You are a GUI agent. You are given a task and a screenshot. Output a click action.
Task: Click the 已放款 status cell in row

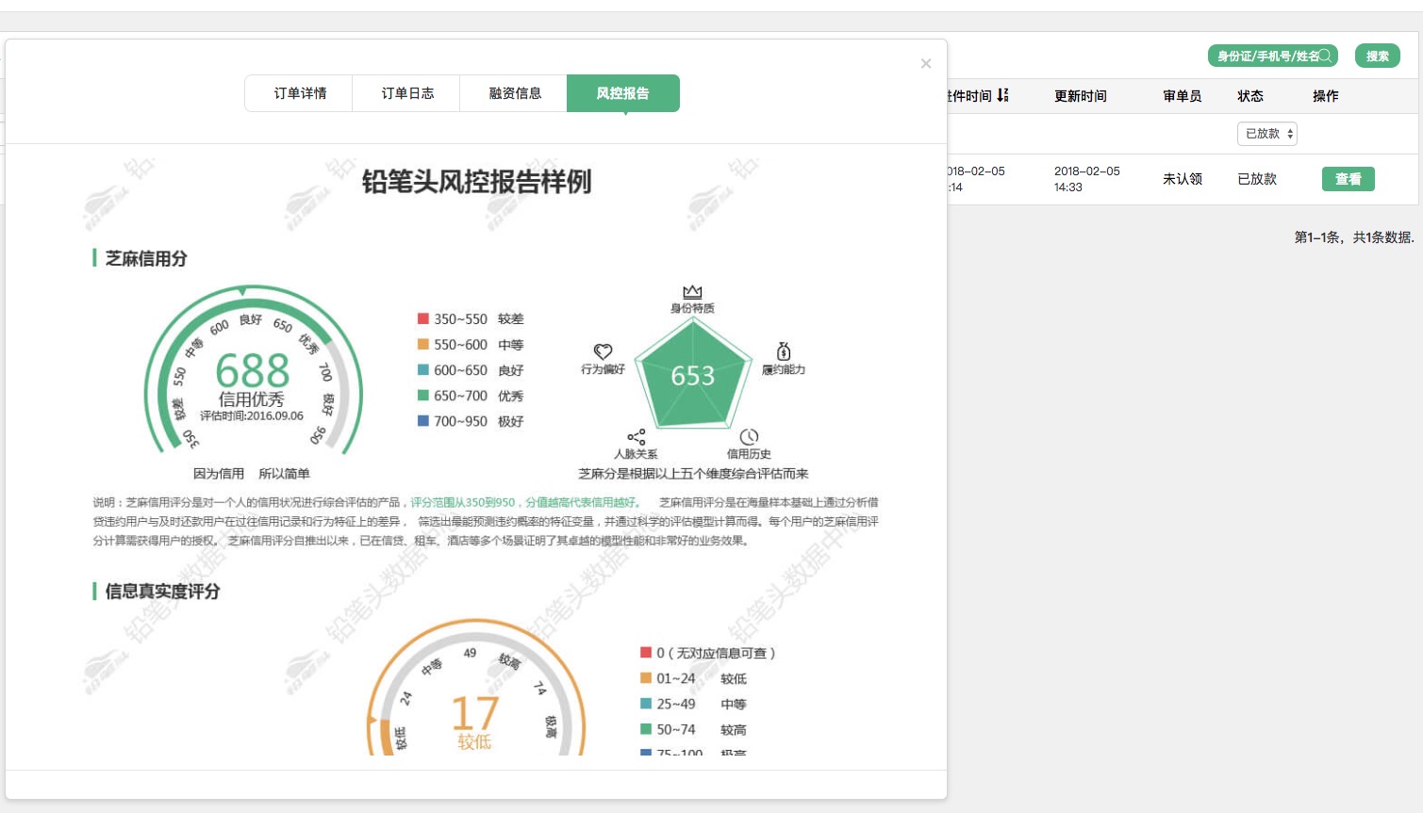1257,179
